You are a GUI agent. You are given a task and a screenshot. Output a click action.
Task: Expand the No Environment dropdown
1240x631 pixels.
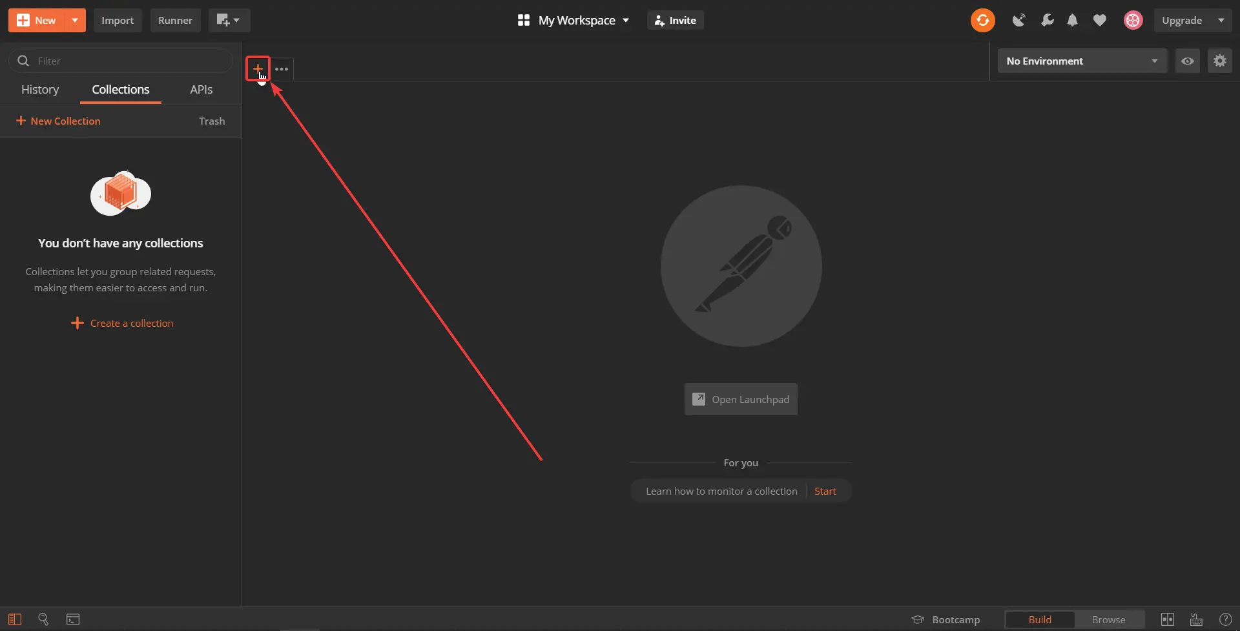1082,61
